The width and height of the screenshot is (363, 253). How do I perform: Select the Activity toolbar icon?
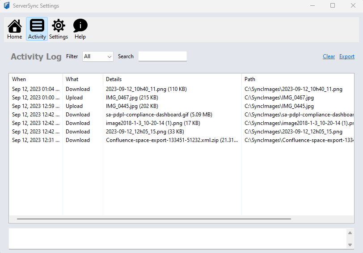(37, 29)
